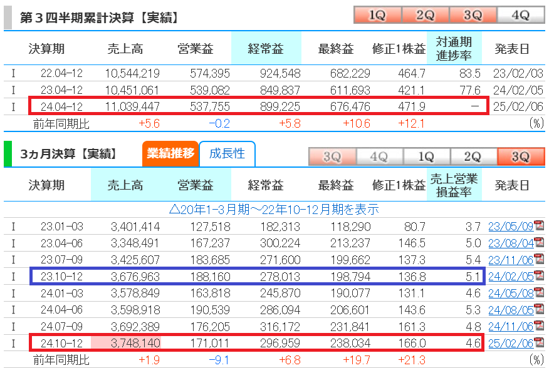Viewport: 554px width, 368px height.
Task: Select the faded 3Q tab in 3ヵ月決算
Action: click(x=332, y=156)
